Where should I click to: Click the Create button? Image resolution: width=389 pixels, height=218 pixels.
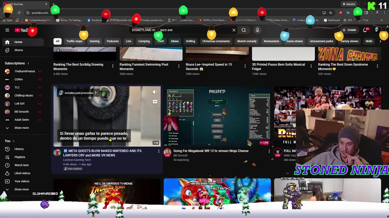click(349, 30)
